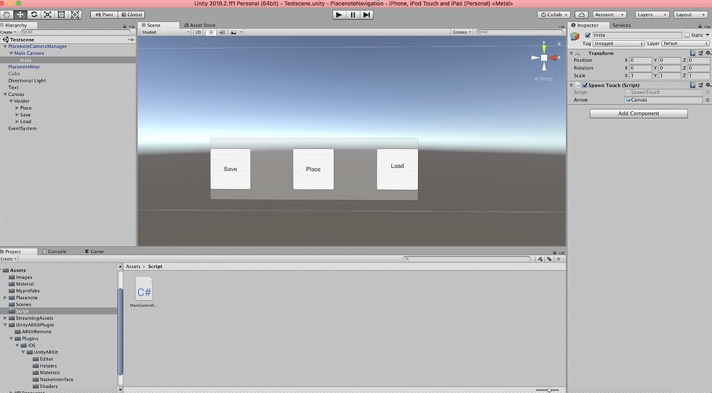Toggle Insta object active checkbox
Viewport: 712px width, 393px height.
click(x=588, y=35)
